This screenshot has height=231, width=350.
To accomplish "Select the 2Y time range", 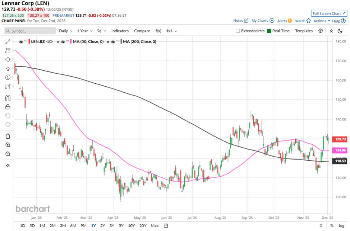I will click(102, 226).
